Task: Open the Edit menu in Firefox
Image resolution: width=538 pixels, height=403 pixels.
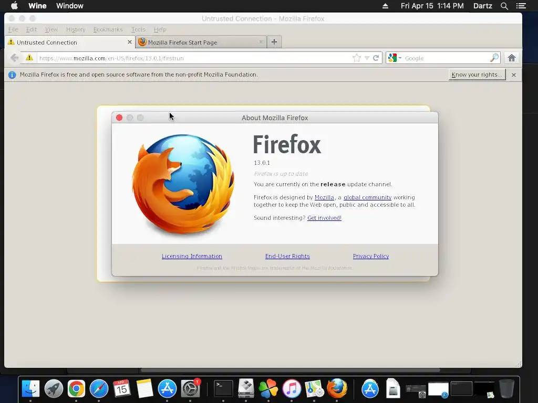Action: pos(31,29)
